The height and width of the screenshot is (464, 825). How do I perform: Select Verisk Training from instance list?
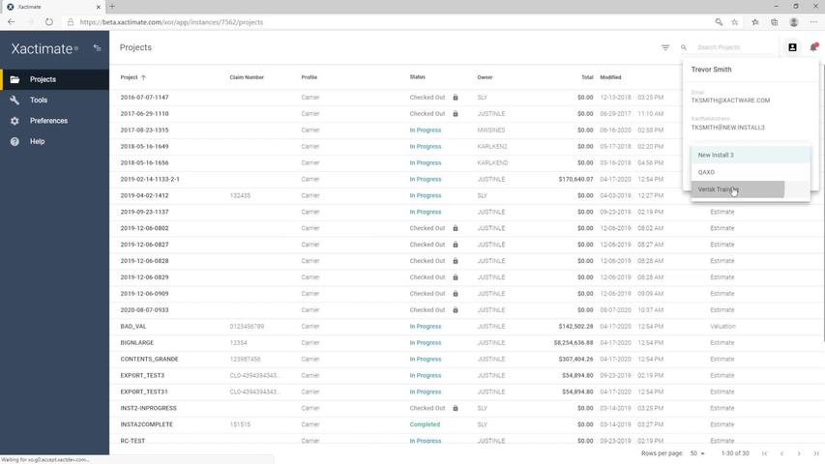coord(718,189)
